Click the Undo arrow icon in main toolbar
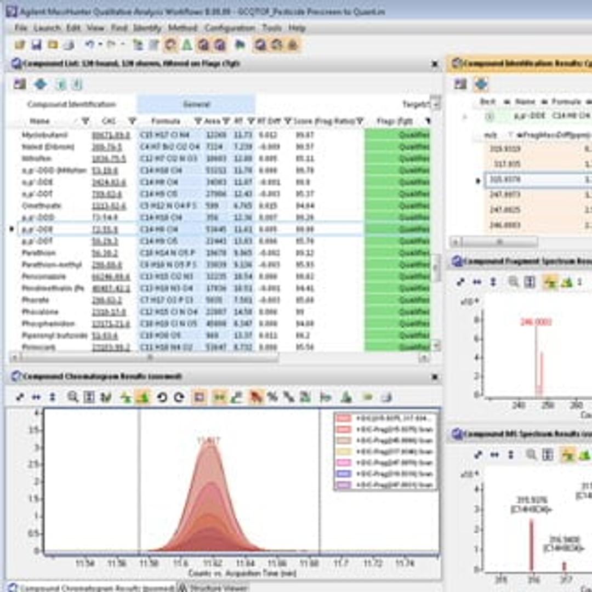Image resolution: width=592 pixels, height=592 pixels. (89, 44)
